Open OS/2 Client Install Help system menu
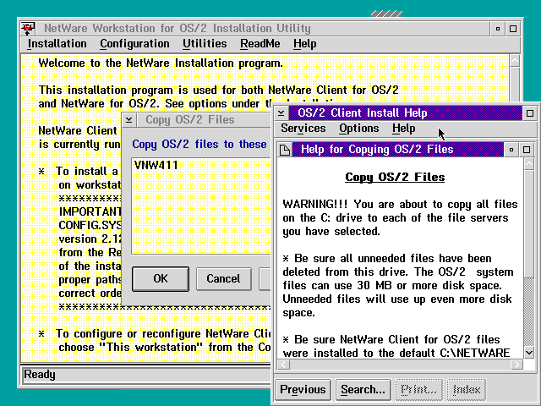Viewport: 541px width, 406px height. (281, 112)
